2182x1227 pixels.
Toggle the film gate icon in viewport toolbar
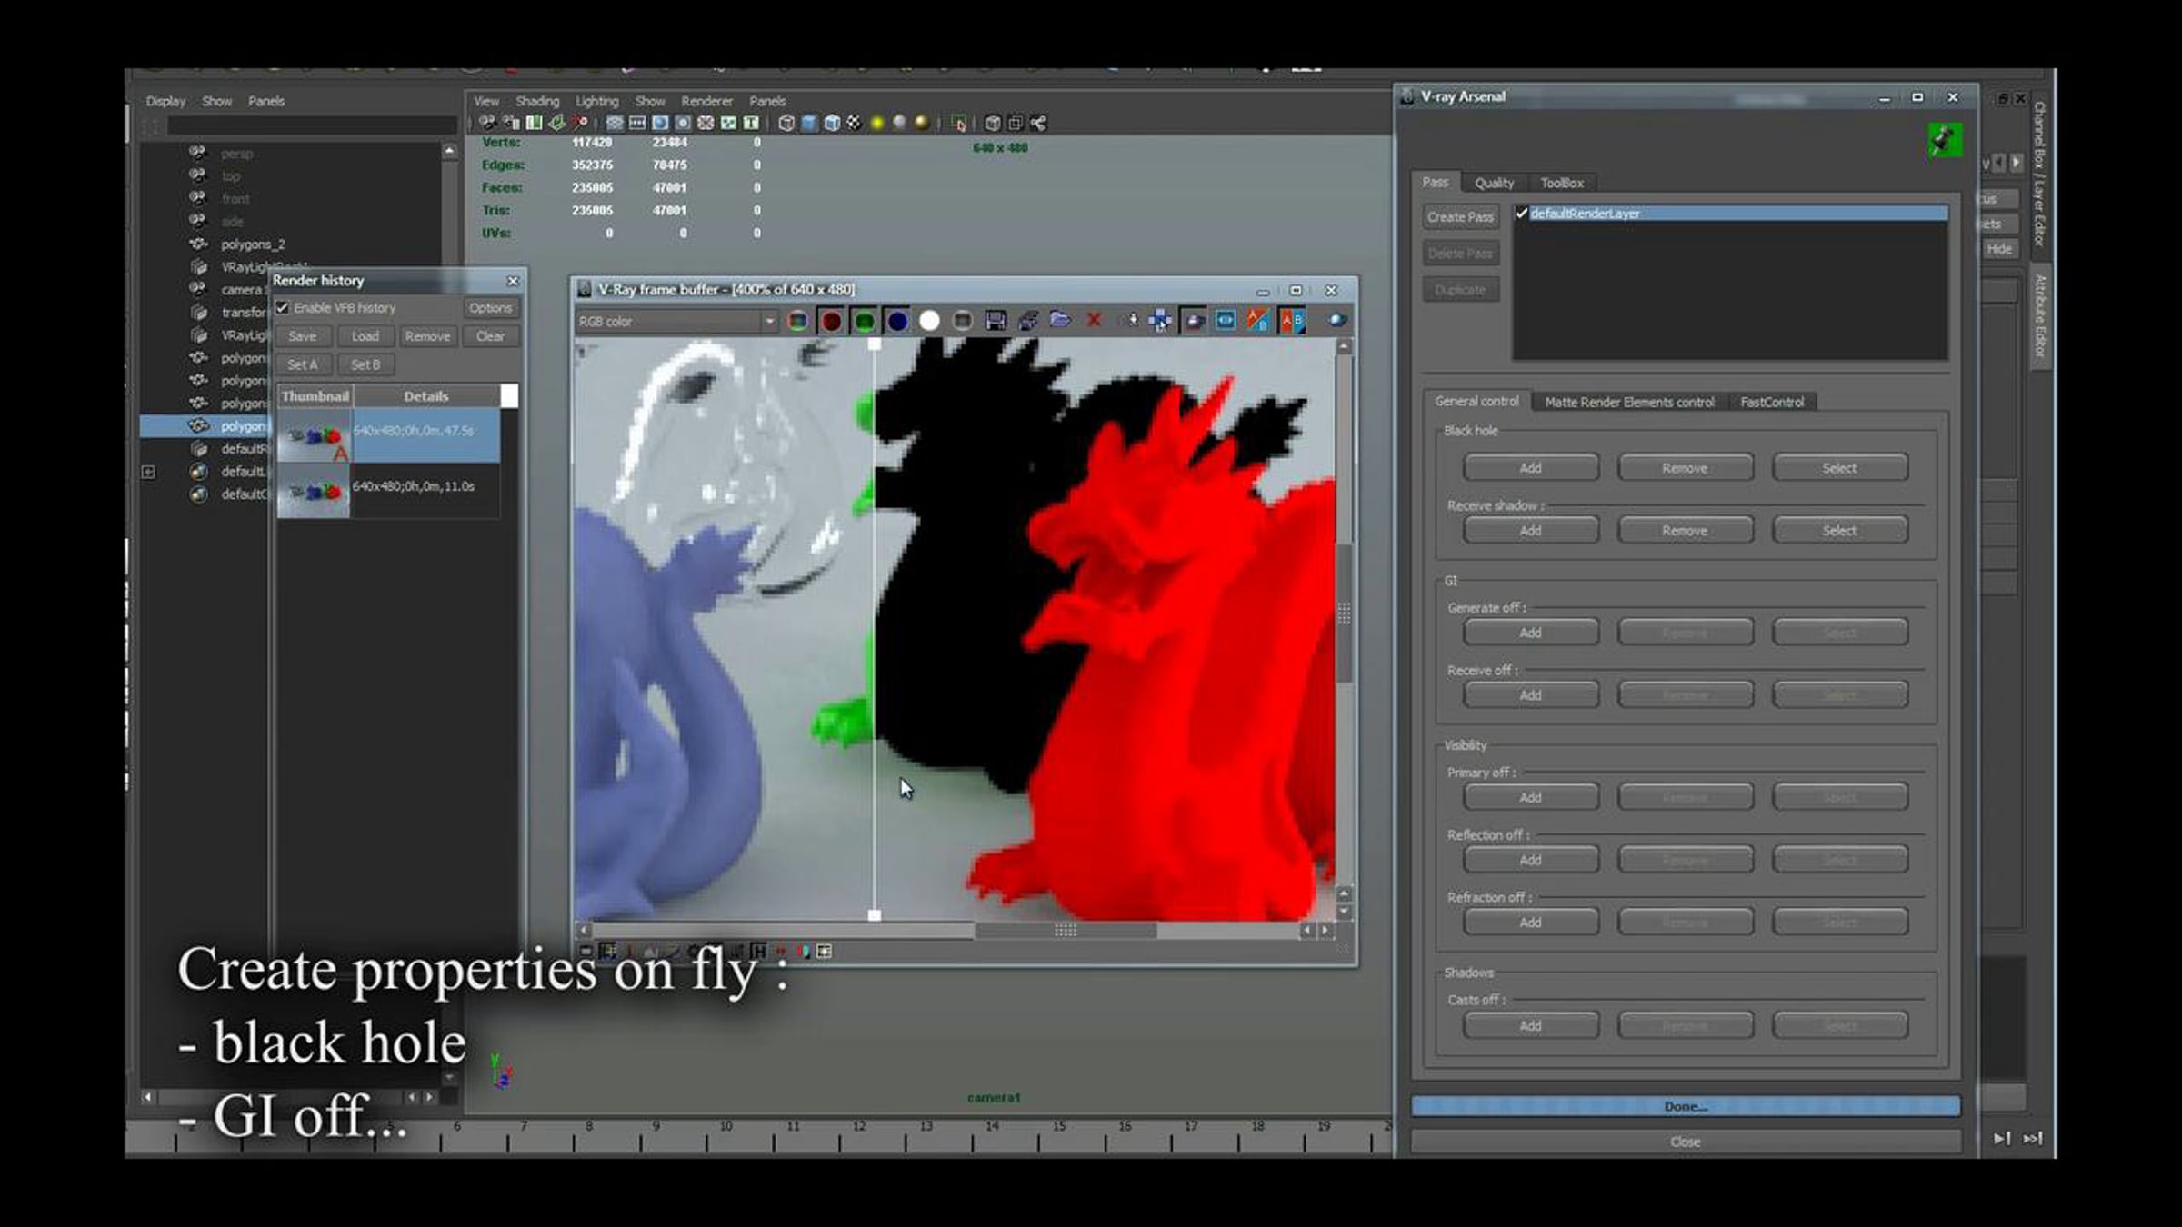[x=637, y=123]
